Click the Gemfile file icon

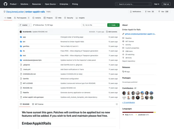pyautogui.click(x=21, y=79)
